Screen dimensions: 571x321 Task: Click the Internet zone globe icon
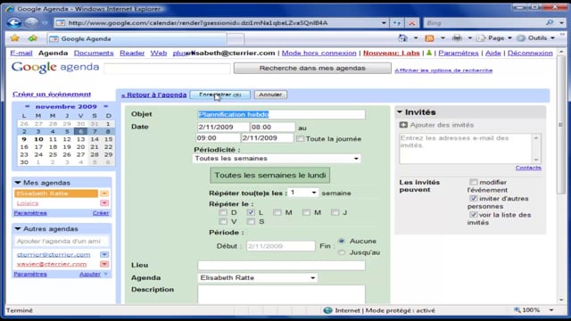coord(327,310)
